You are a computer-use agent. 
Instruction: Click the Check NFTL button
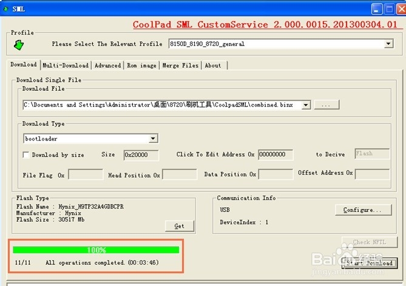click(x=370, y=242)
